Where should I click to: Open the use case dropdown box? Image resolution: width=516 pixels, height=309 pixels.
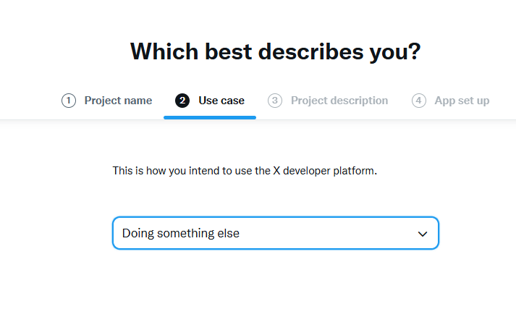[275, 233]
